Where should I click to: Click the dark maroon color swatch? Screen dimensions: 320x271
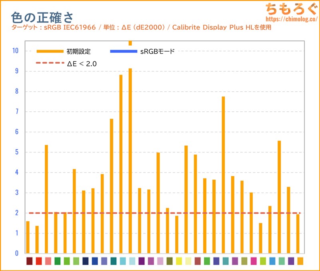(x=29, y=261)
